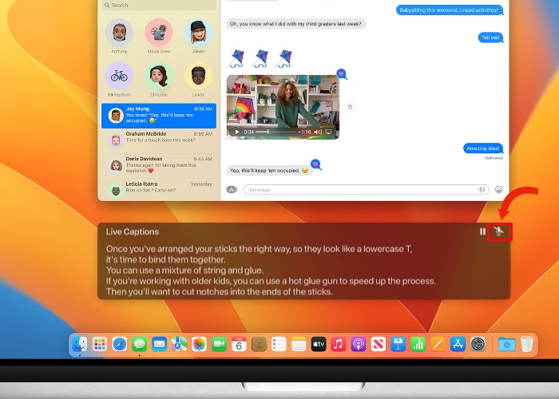The height and width of the screenshot is (399, 559).
Task: Open the emoji picker in Messages
Action: [499, 189]
